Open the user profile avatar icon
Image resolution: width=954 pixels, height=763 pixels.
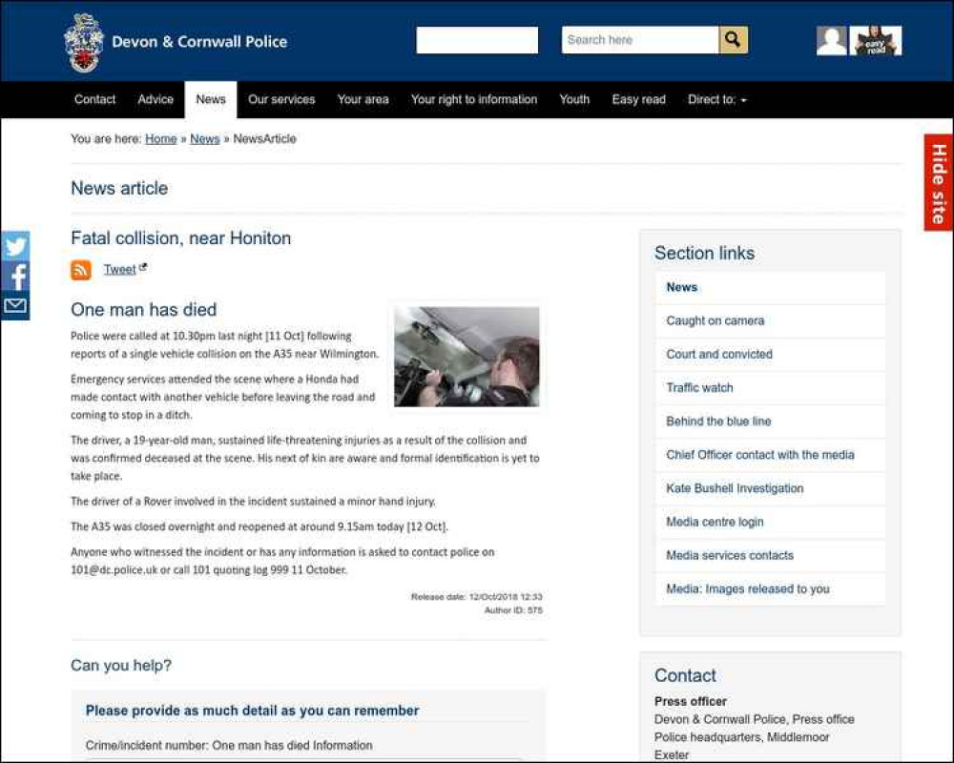point(831,41)
